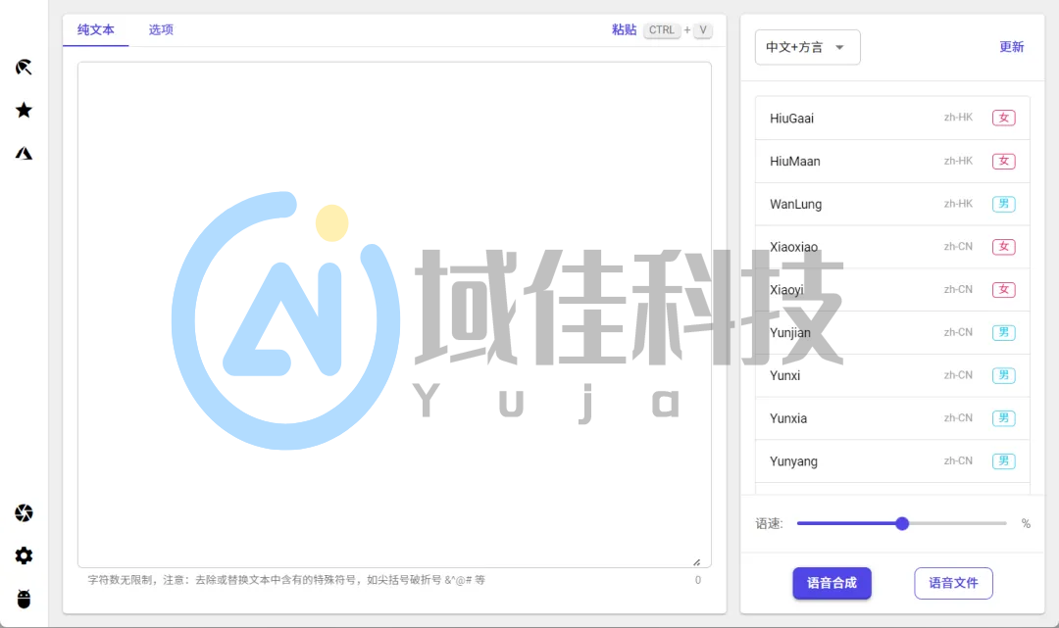
Task: Click zh-HK label on HiuGaai row
Action: click(958, 118)
